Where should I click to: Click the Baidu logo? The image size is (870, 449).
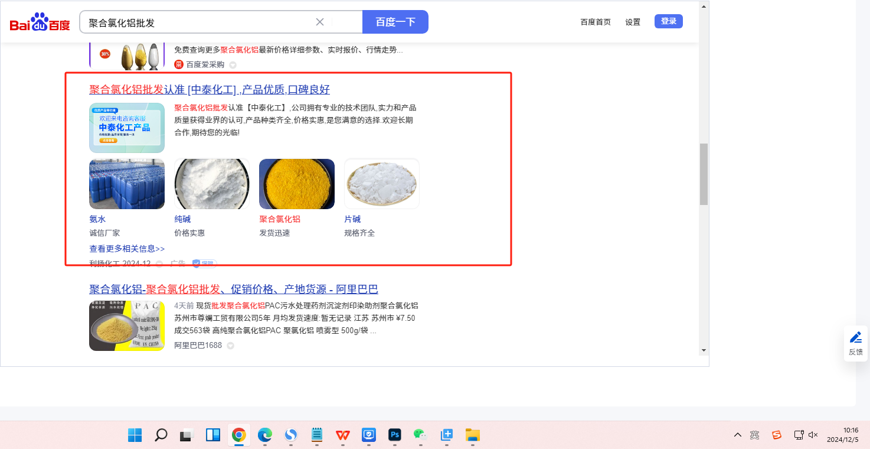point(40,22)
